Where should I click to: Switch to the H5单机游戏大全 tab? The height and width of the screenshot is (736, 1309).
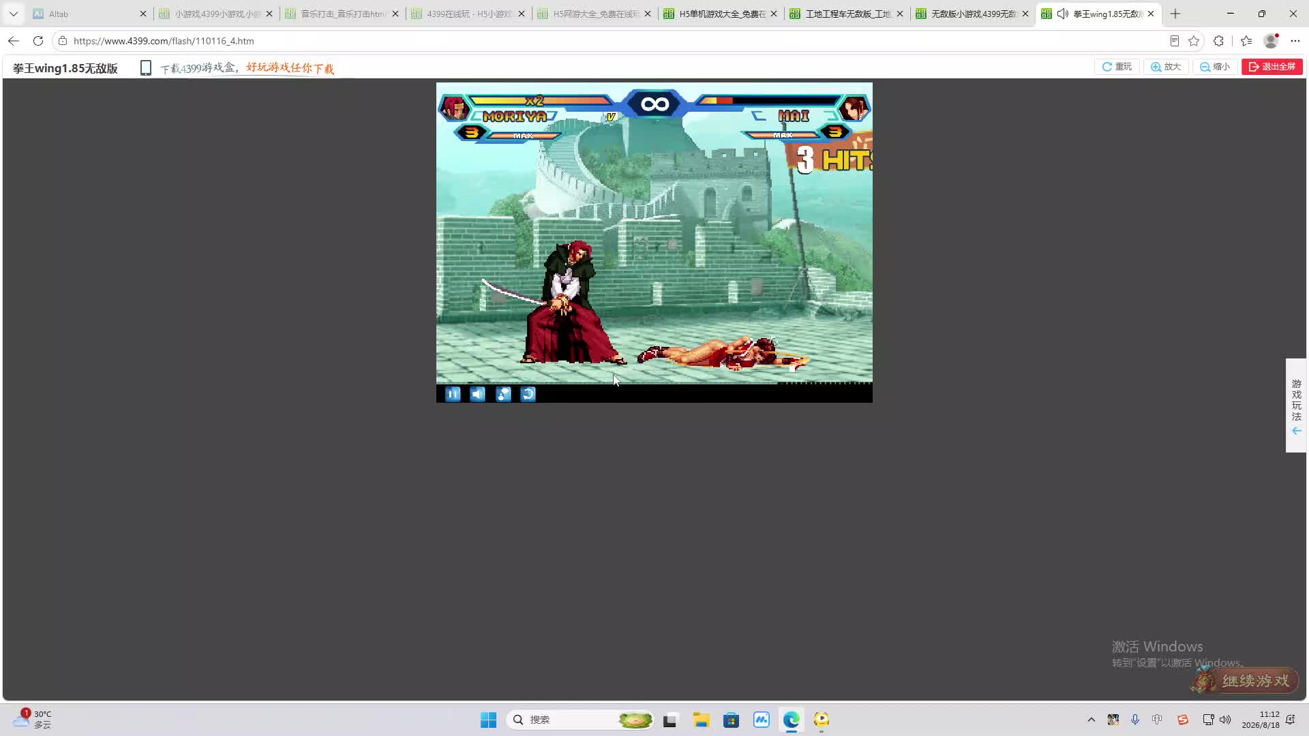(x=720, y=14)
